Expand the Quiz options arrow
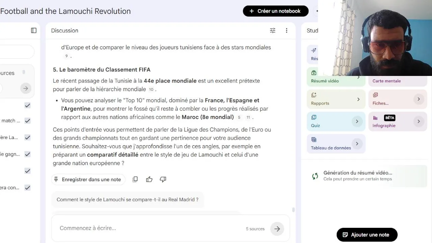Image resolution: width=432 pixels, height=243 pixels. [357, 122]
